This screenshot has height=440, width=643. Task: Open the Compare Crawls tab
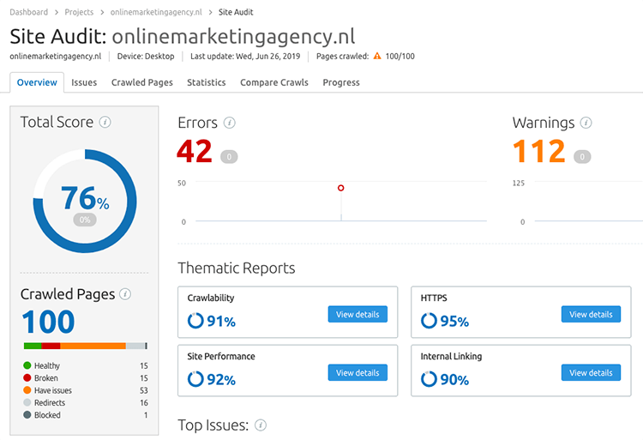point(274,82)
